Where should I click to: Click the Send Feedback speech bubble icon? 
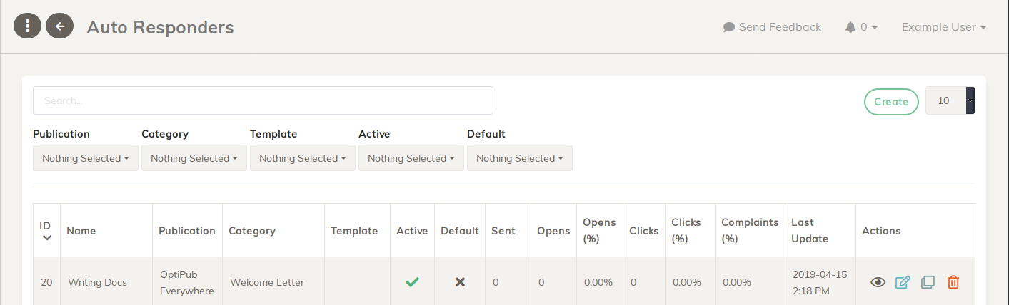729,27
